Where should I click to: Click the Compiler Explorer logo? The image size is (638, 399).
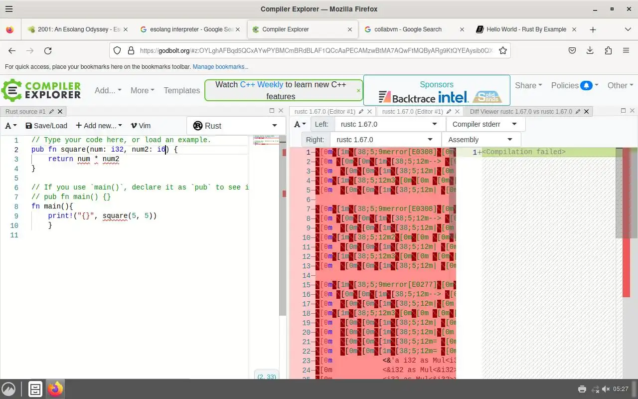pos(41,90)
